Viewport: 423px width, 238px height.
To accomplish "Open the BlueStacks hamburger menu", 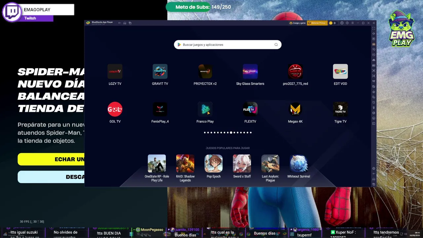I will point(352,23).
